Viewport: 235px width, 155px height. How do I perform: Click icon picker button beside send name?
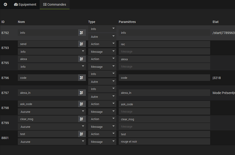point(81,44)
